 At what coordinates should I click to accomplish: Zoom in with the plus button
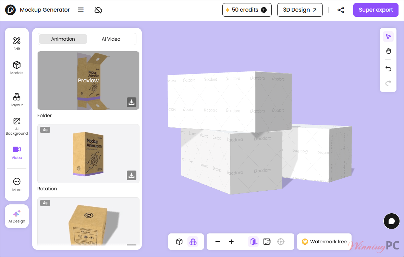[x=231, y=242]
